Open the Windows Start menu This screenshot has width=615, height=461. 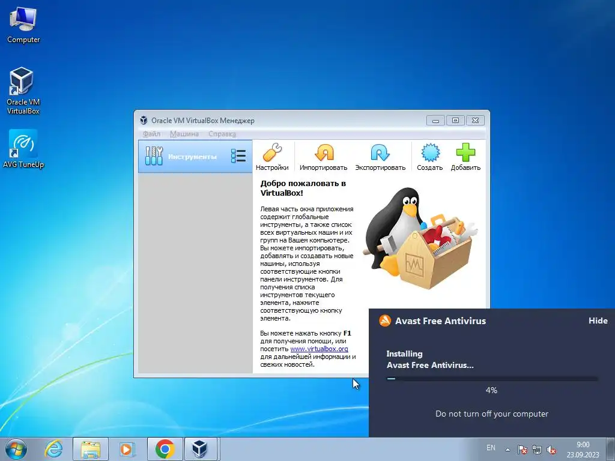16,449
